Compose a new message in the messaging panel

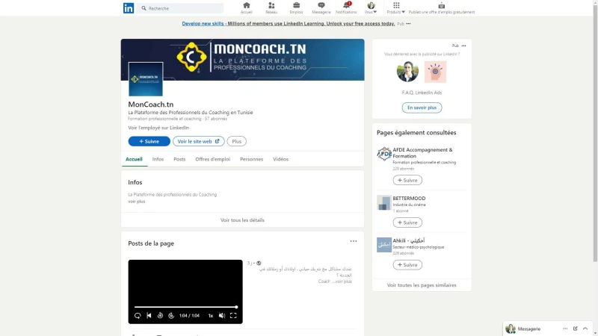575,329
